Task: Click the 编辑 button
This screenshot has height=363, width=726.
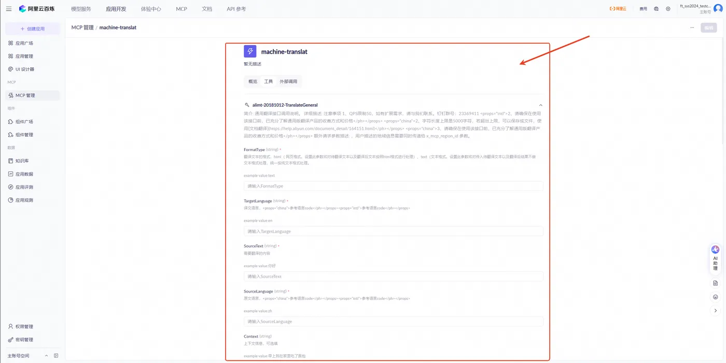Action: (709, 28)
